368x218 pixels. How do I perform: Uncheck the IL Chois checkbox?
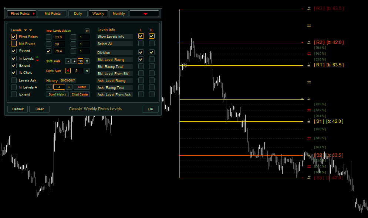coord(14,73)
